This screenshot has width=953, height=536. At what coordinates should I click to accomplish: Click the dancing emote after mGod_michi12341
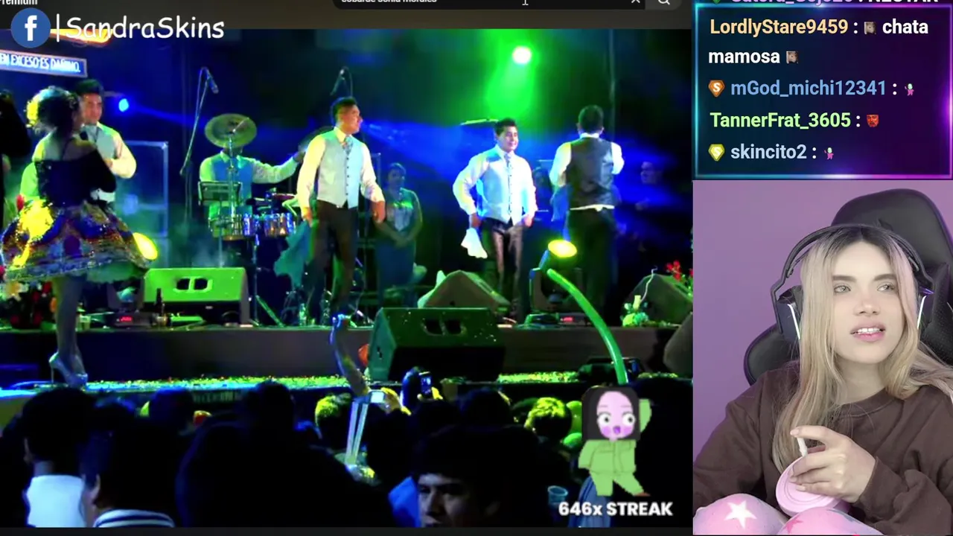[x=909, y=89]
